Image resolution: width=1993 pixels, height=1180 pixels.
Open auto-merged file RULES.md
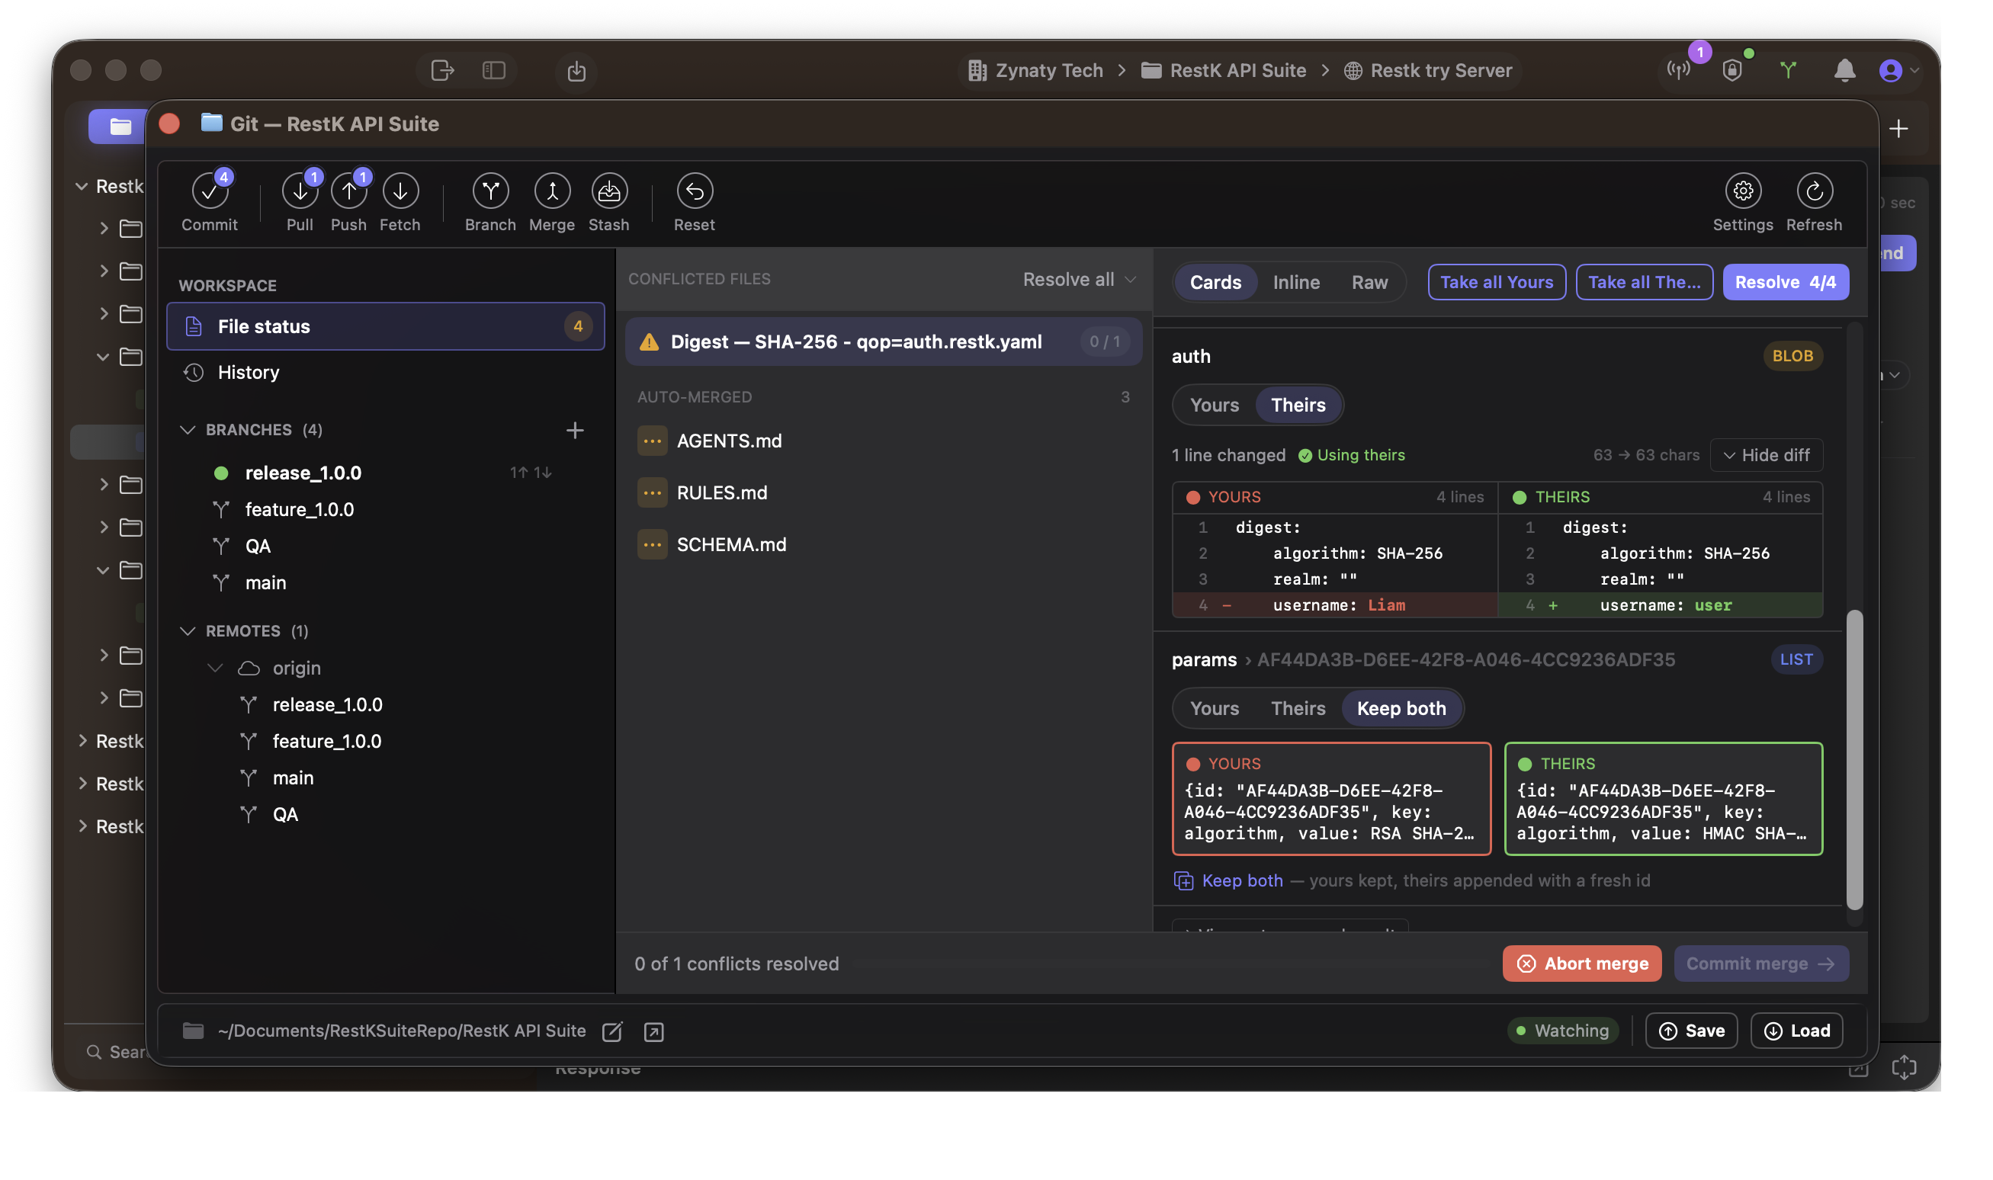tap(883, 492)
